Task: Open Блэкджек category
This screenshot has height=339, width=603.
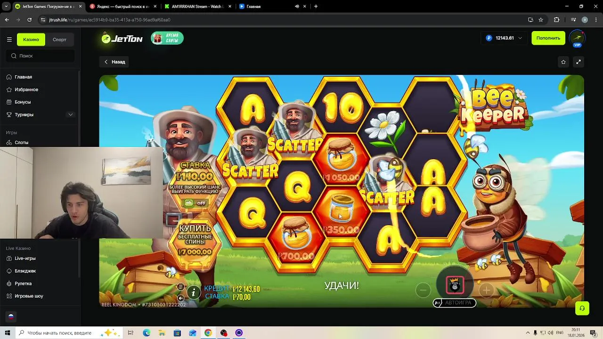Action: pyautogui.click(x=25, y=271)
